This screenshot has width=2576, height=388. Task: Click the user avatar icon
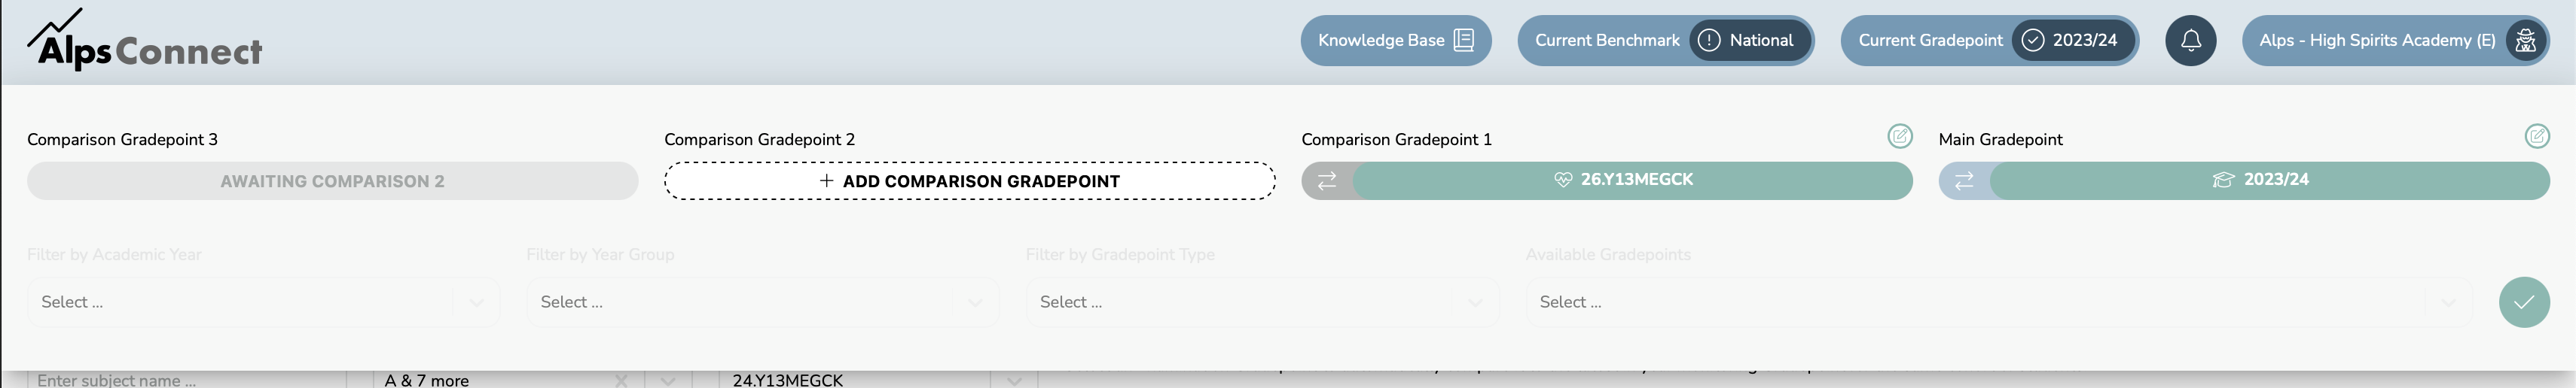[x=2525, y=41]
